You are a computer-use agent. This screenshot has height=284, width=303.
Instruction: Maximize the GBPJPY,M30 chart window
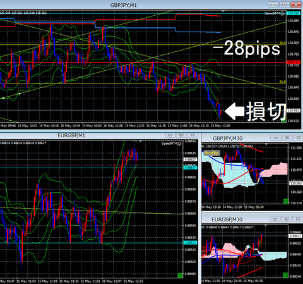coord(287,138)
